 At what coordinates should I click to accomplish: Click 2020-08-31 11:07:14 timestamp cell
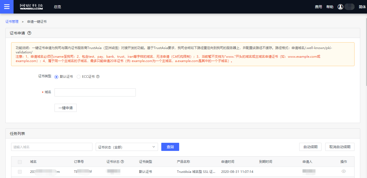237,172
